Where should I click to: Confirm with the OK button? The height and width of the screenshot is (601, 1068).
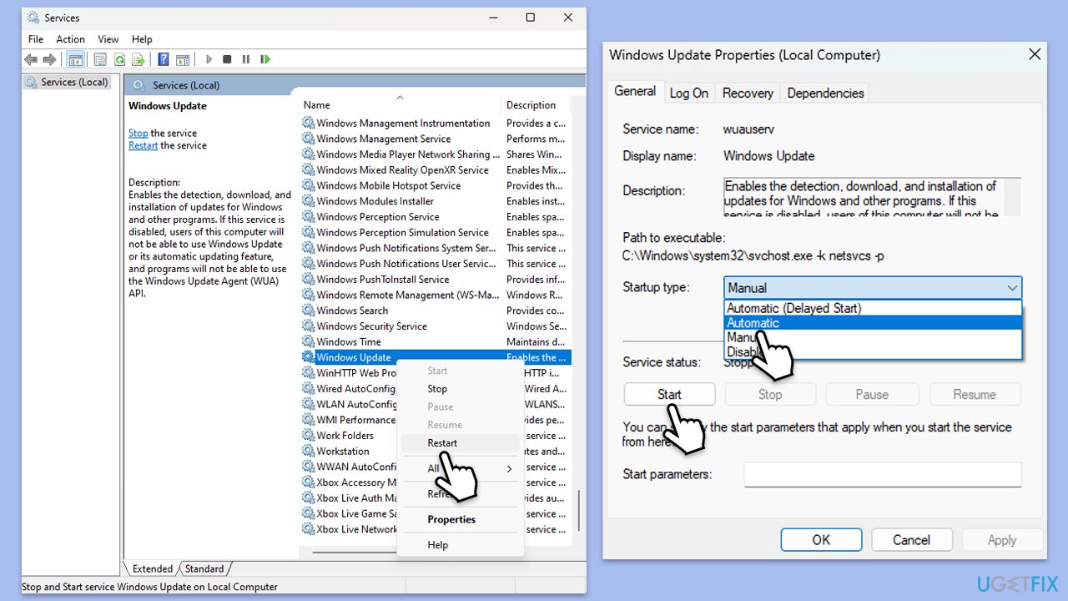tap(821, 540)
